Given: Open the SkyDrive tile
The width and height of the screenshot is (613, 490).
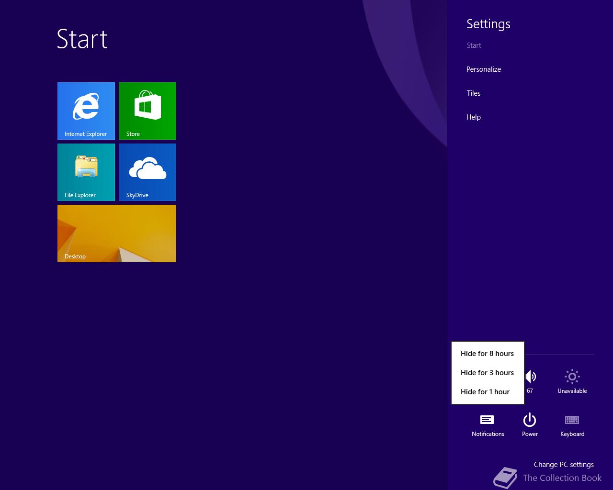Looking at the screenshot, I should (148, 172).
